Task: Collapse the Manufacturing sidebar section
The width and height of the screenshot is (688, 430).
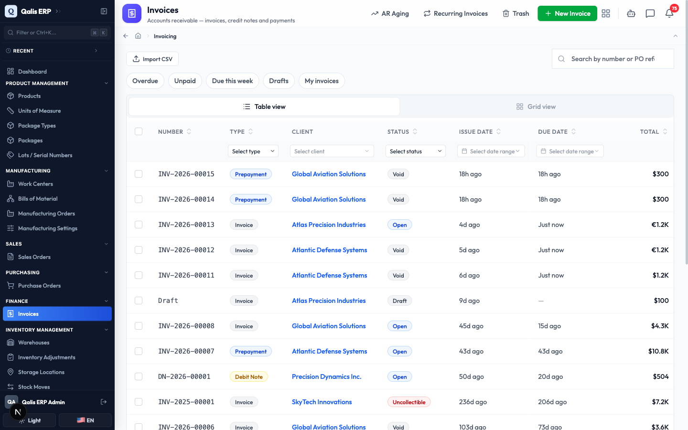Action: click(x=106, y=171)
